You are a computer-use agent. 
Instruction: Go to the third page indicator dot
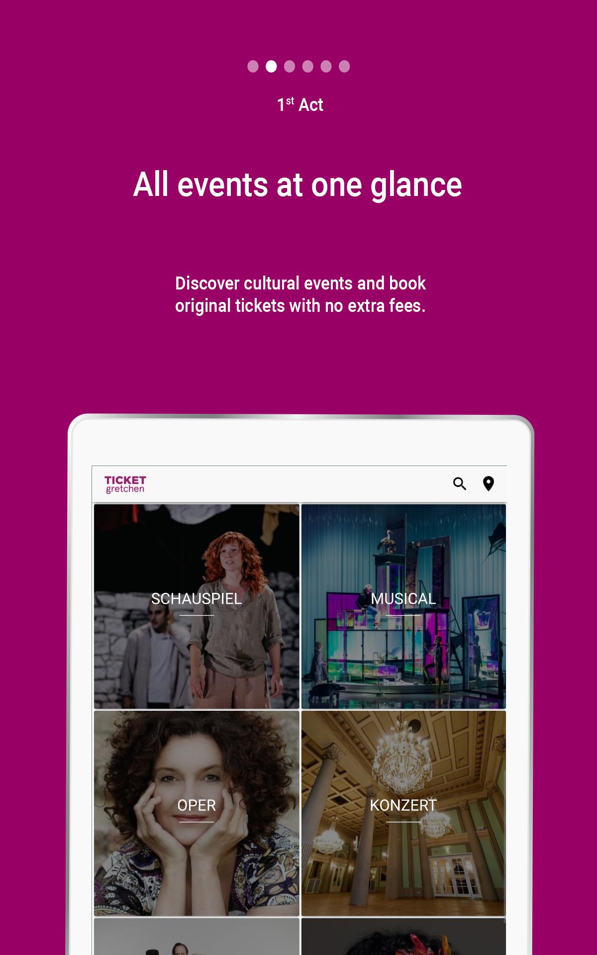pyautogui.click(x=290, y=67)
